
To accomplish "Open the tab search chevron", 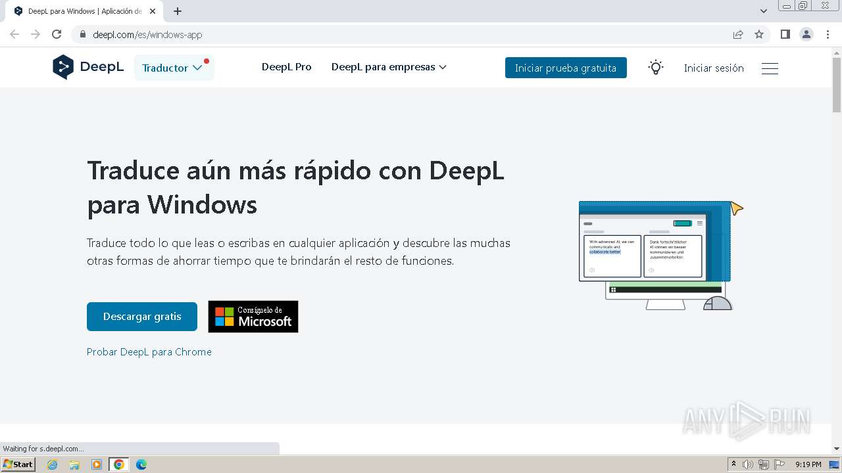I will [764, 11].
